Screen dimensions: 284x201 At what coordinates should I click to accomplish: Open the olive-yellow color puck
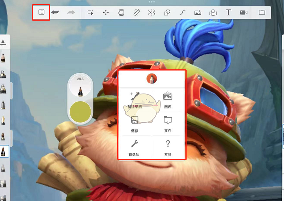[80, 112]
